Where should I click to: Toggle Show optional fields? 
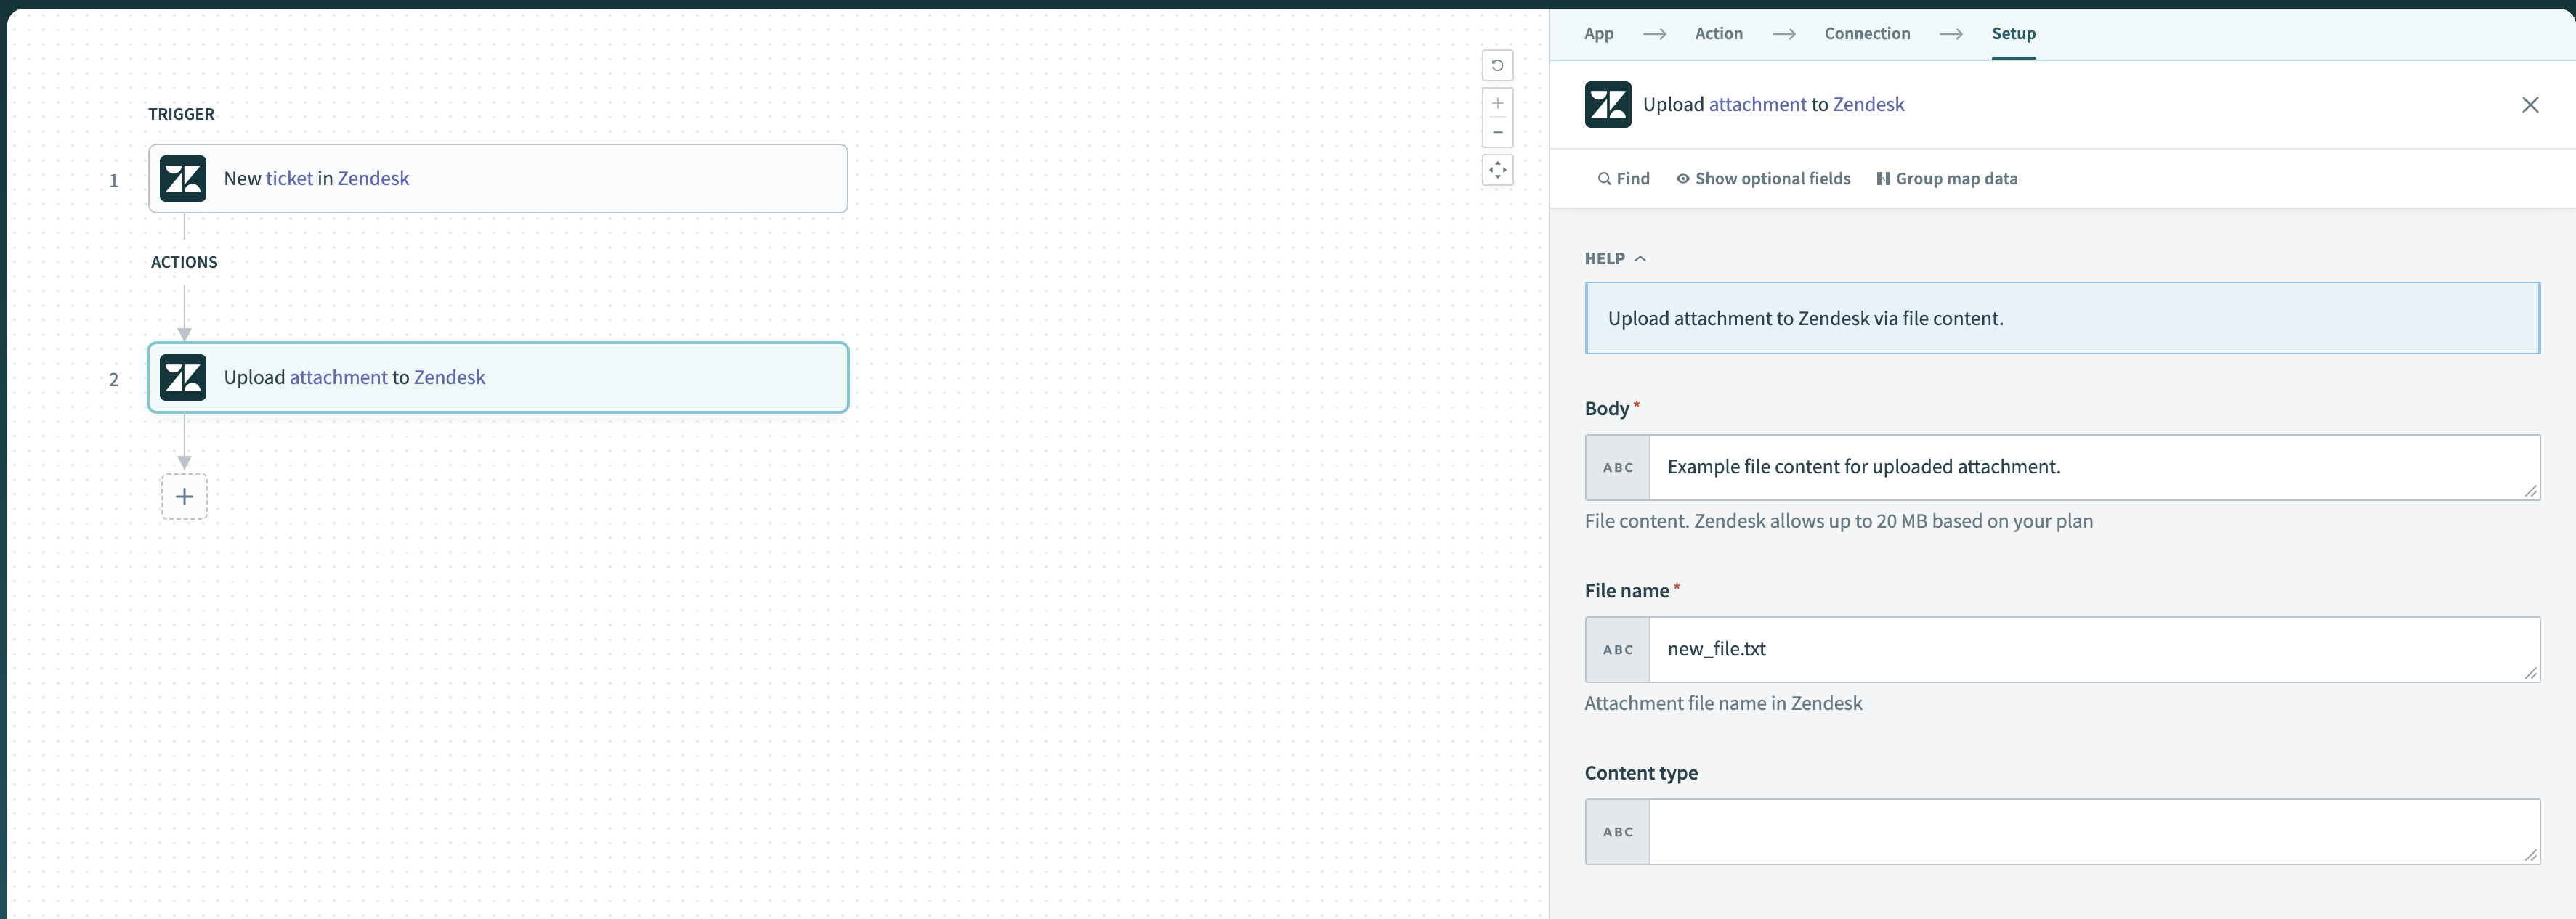(x=1762, y=178)
